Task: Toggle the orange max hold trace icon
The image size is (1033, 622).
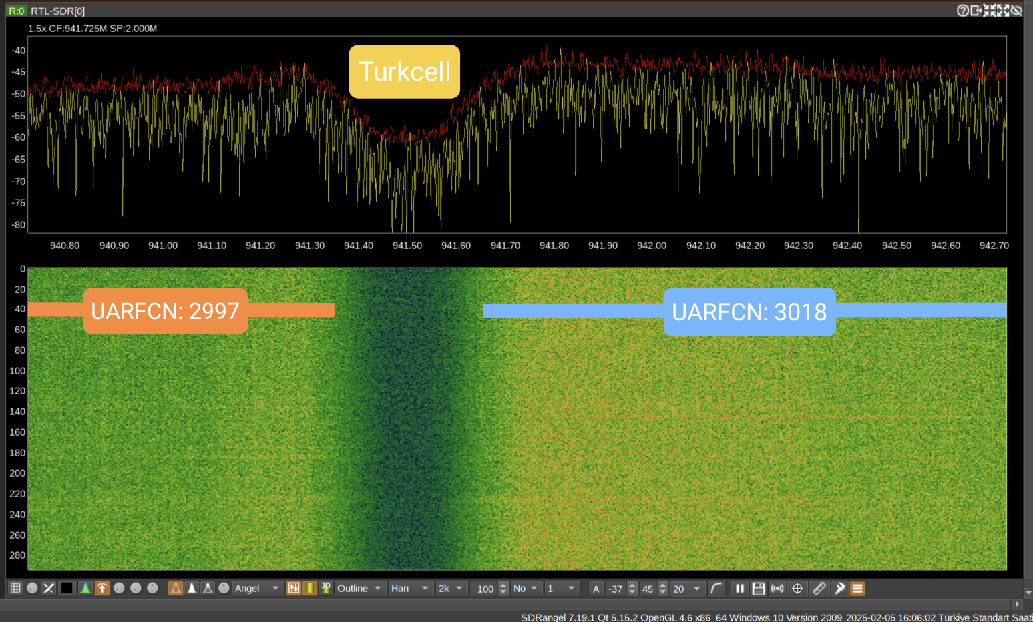Action: 102,588
